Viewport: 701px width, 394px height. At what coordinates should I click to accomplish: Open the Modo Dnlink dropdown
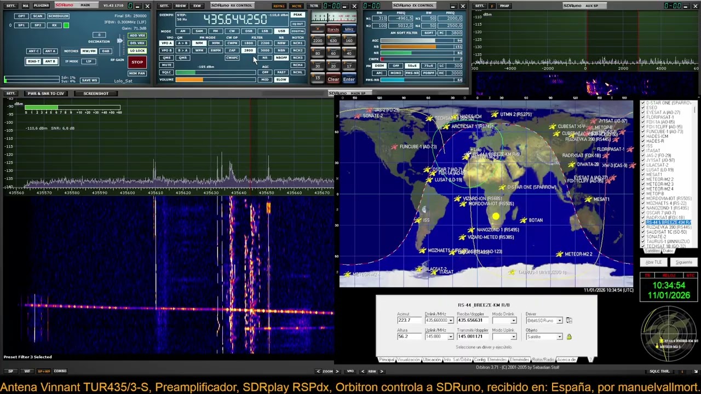513,320
